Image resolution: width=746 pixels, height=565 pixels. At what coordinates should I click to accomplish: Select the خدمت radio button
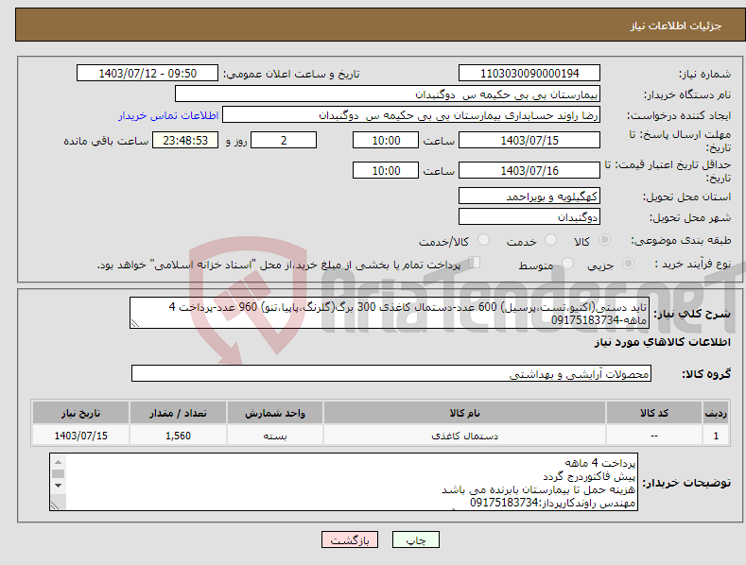(x=550, y=240)
